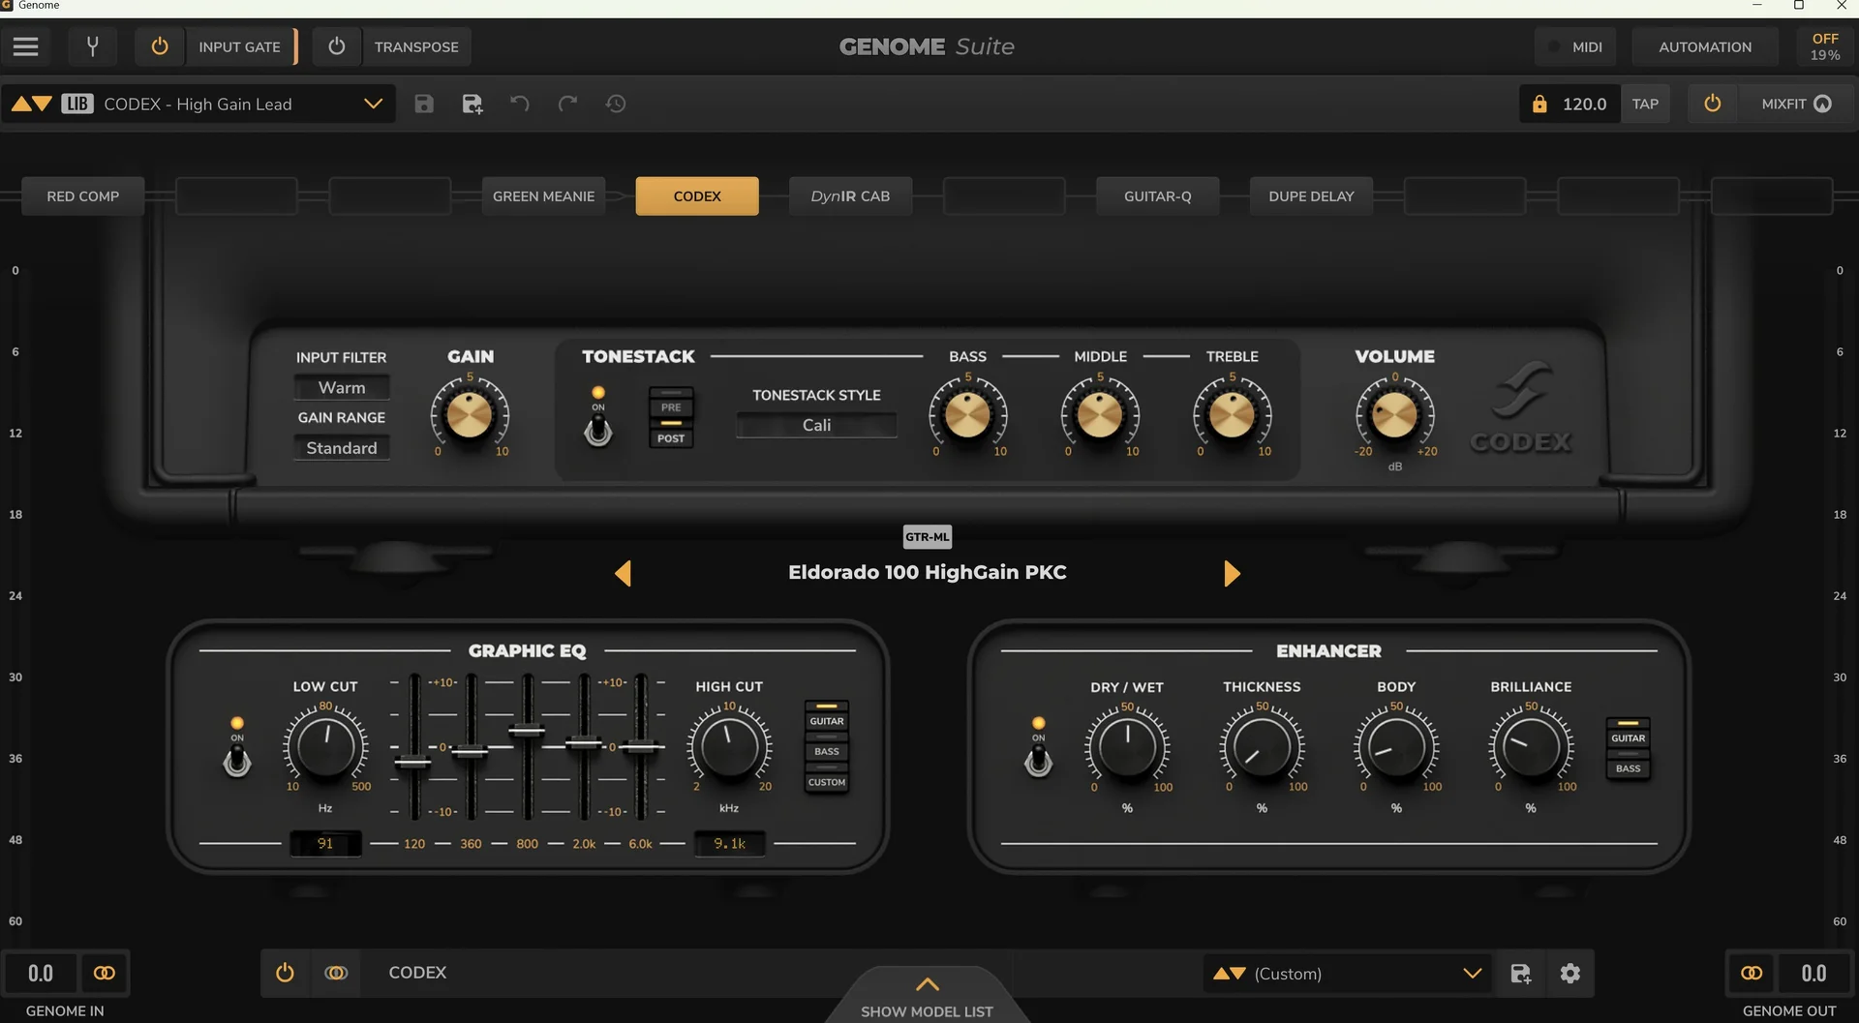Select the RED COMP slot
Image resolution: width=1859 pixels, height=1023 pixels.
click(x=83, y=196)
